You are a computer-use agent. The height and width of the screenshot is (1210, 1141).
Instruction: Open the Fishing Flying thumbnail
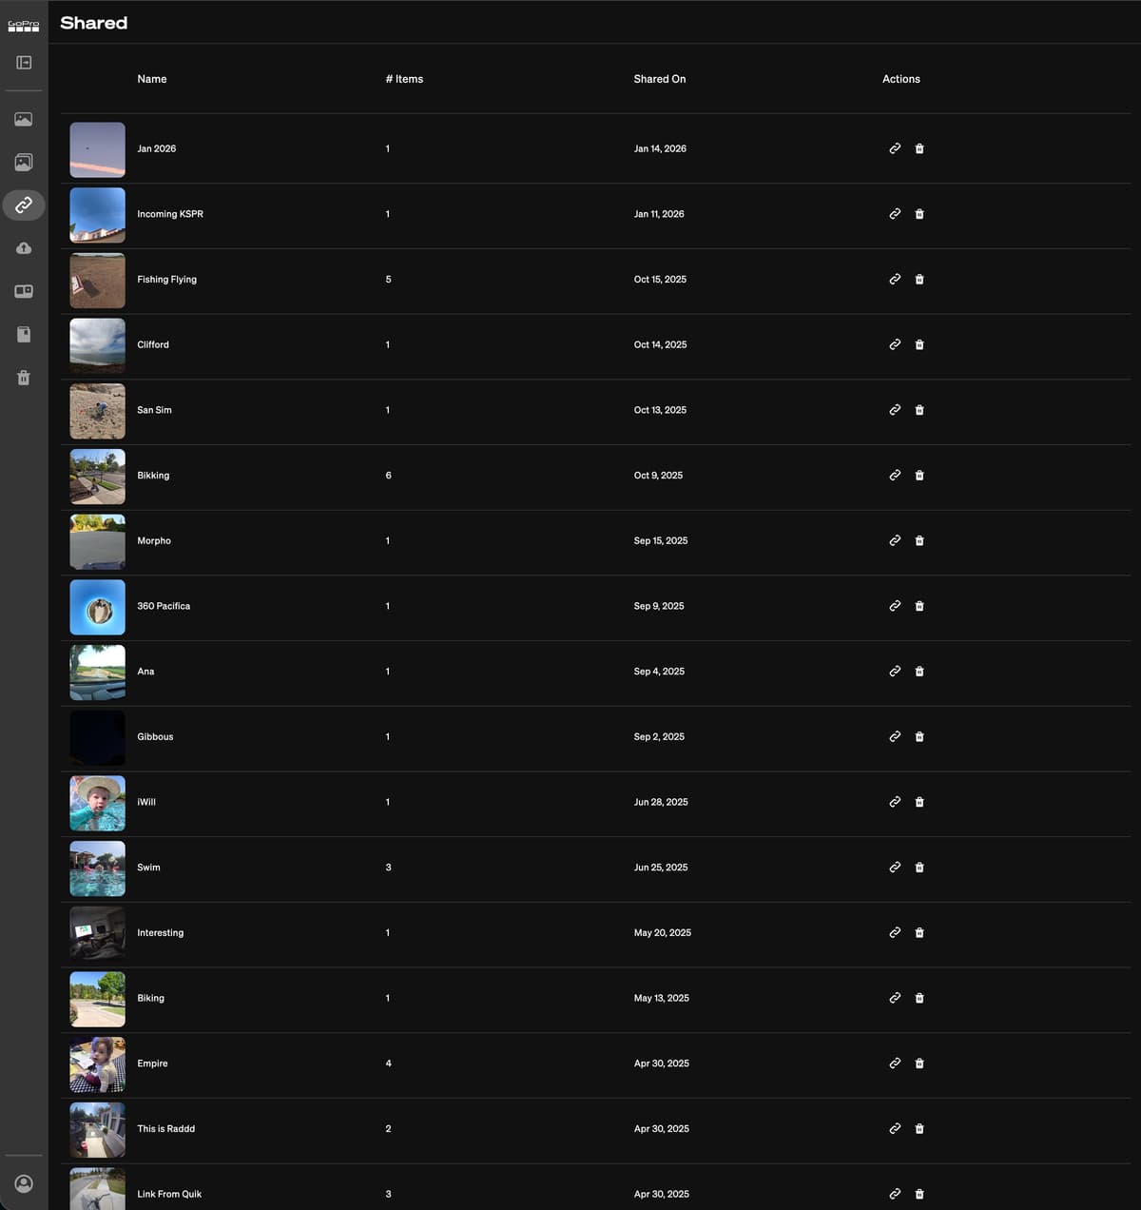click(98, 281)
